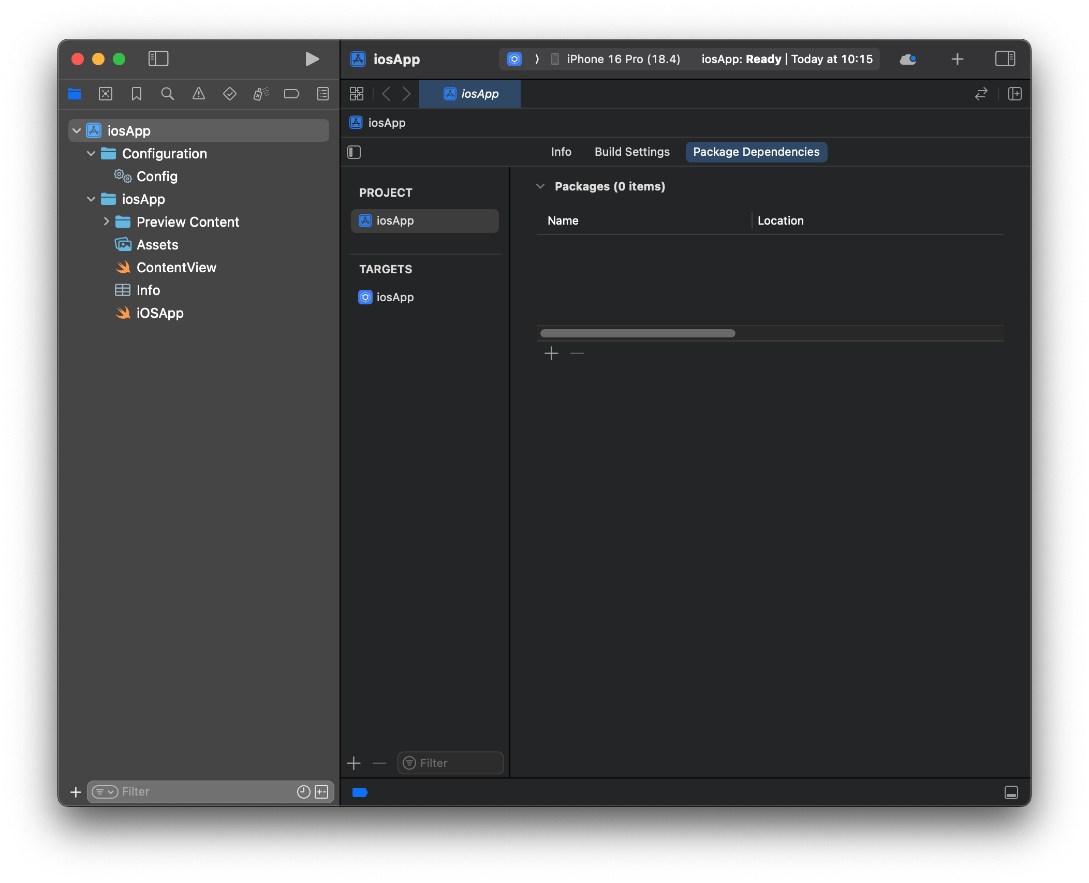1089x883 pixels.
Task: Click the iosApp jump bar breadcrumb
Action: 378,123
